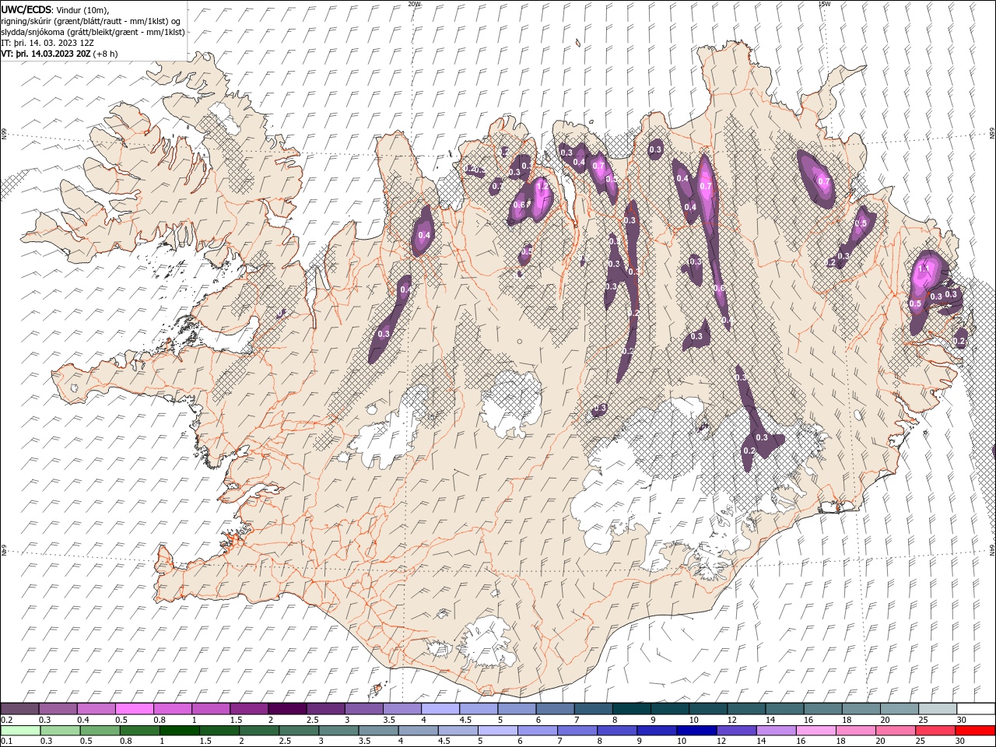Click top legend swatch between 0.2 and 0.3

[19, 708]
